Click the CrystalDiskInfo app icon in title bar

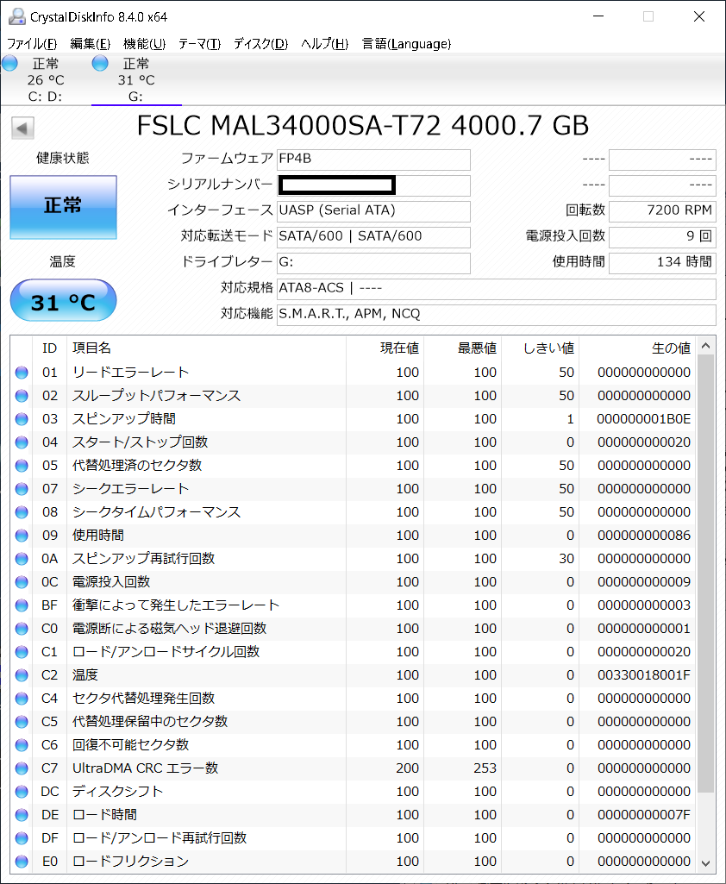click(17, 16)
